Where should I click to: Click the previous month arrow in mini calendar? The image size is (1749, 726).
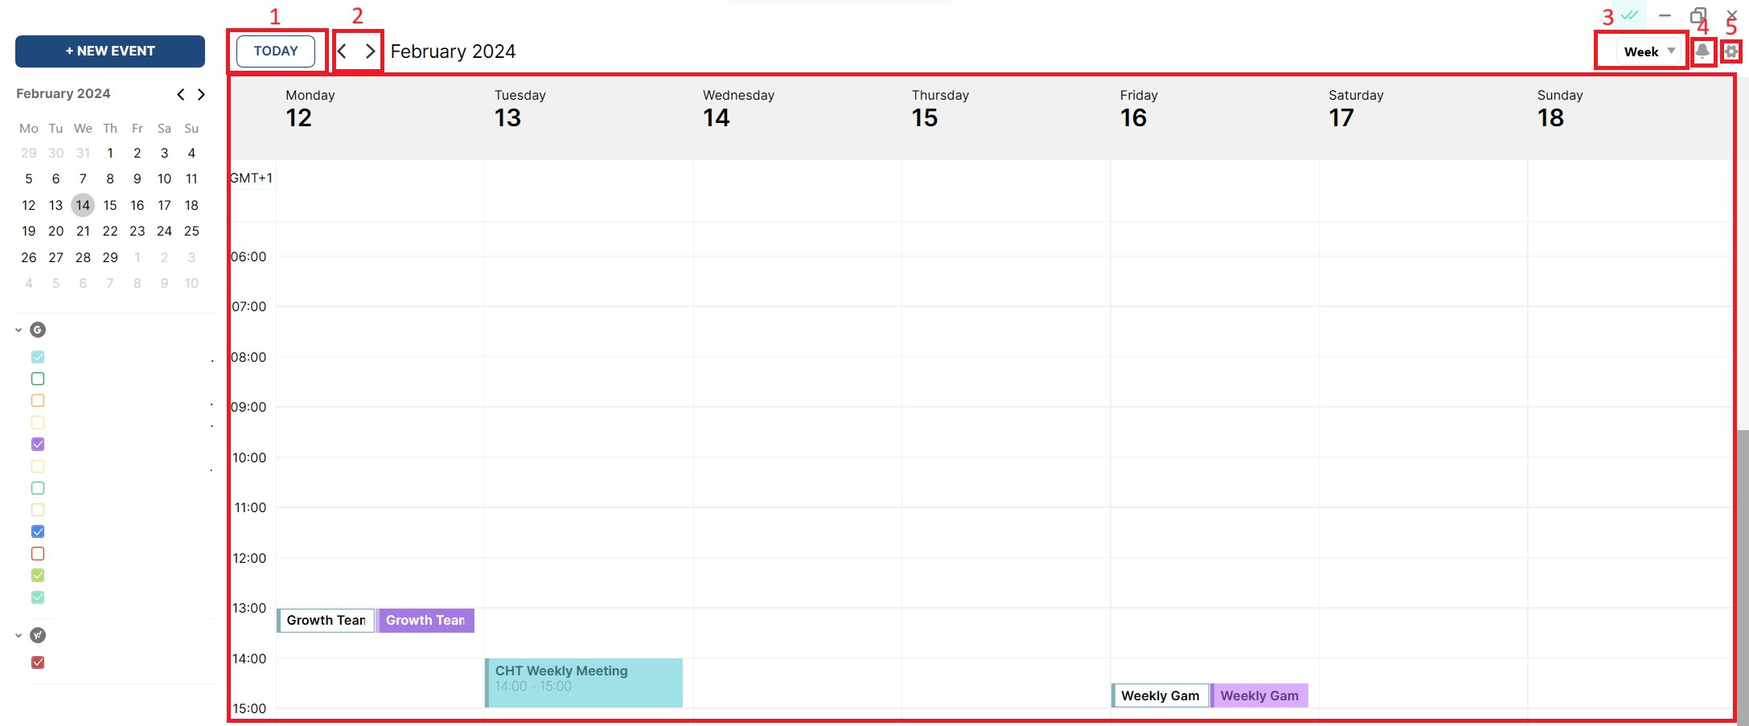pos(180,94)
